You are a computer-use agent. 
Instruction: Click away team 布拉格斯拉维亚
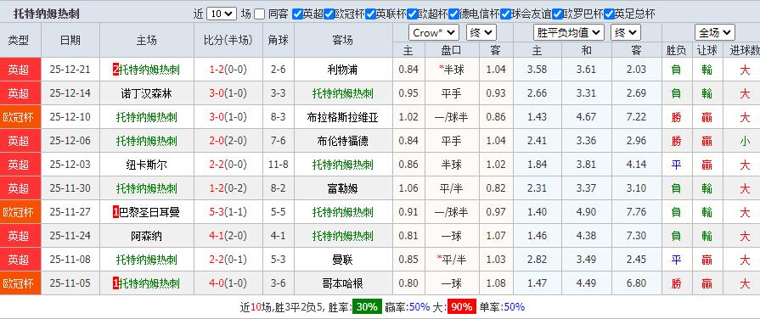(343, 117)
